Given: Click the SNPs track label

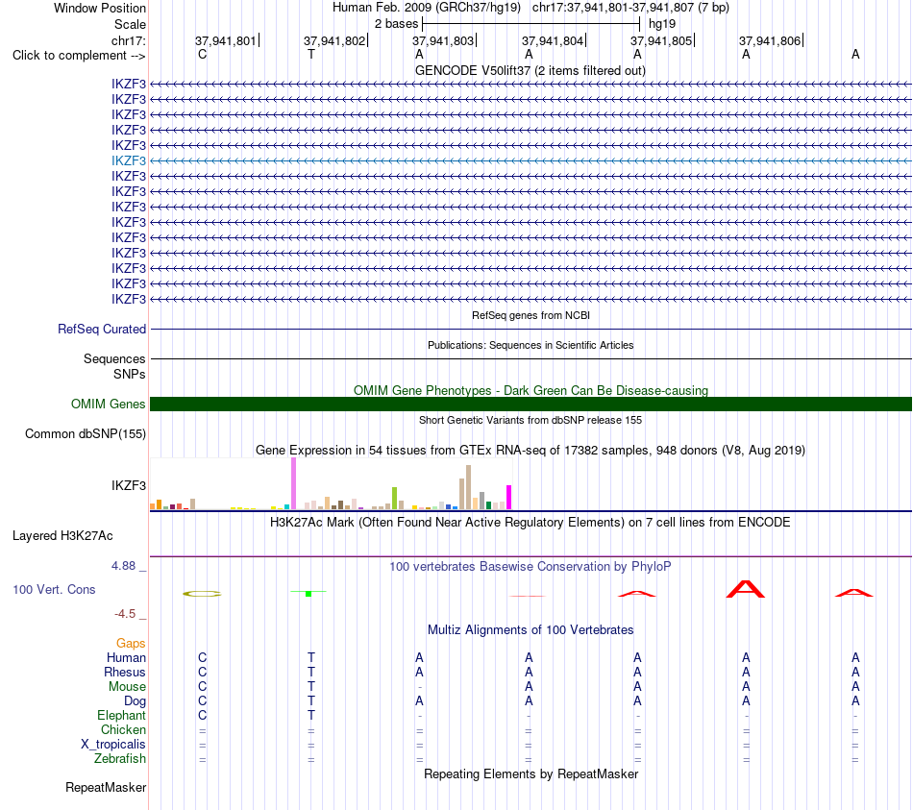Looking at the screenshot, I should click(130, 374).
